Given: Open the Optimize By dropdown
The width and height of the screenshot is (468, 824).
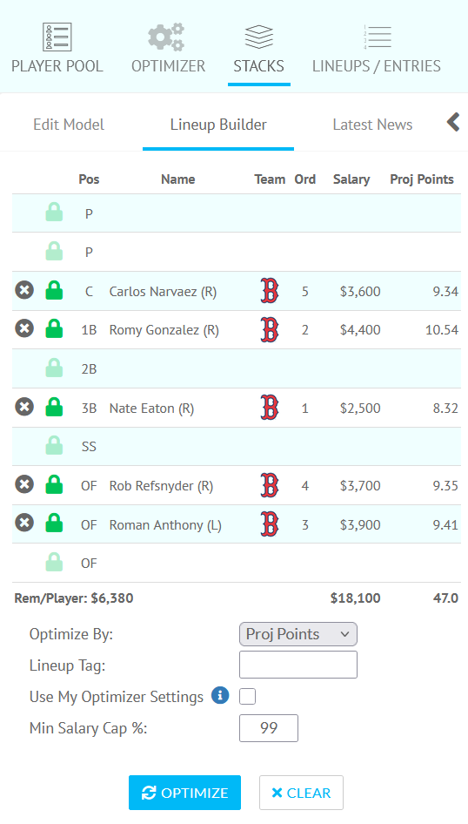Looking at the screenshot, I should tap(298, 634).
